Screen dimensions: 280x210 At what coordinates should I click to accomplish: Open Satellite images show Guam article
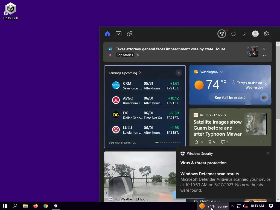point(217,128)
